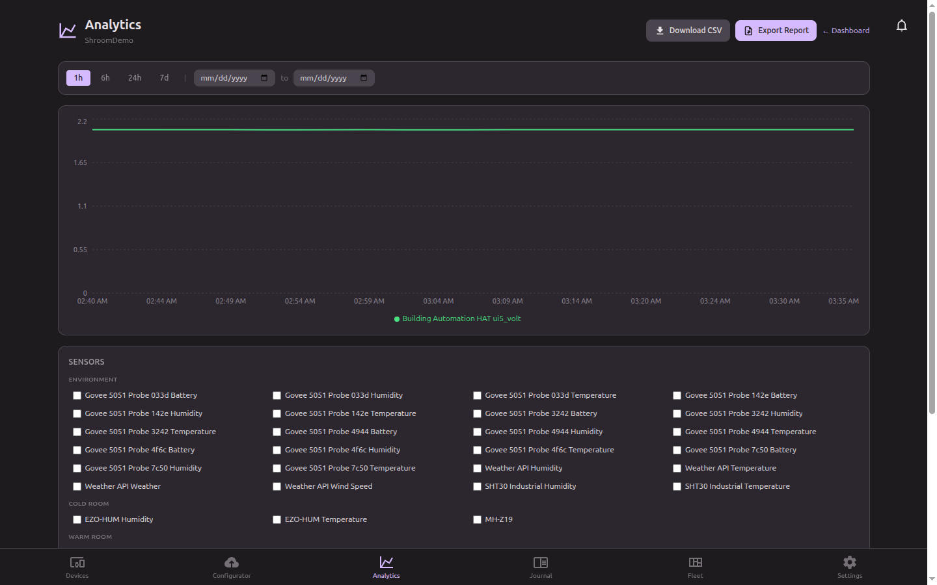Click the Export Report button
This screenshot has width=937, height=585.
[x=776, y=30]
